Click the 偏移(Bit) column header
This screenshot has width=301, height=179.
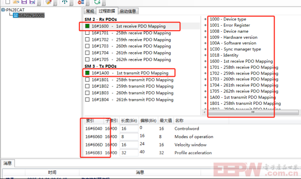pos(148,120)
